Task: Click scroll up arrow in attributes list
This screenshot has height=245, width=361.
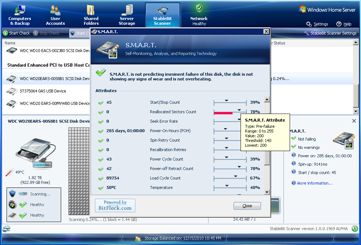Action: click(x=267, y=99)
